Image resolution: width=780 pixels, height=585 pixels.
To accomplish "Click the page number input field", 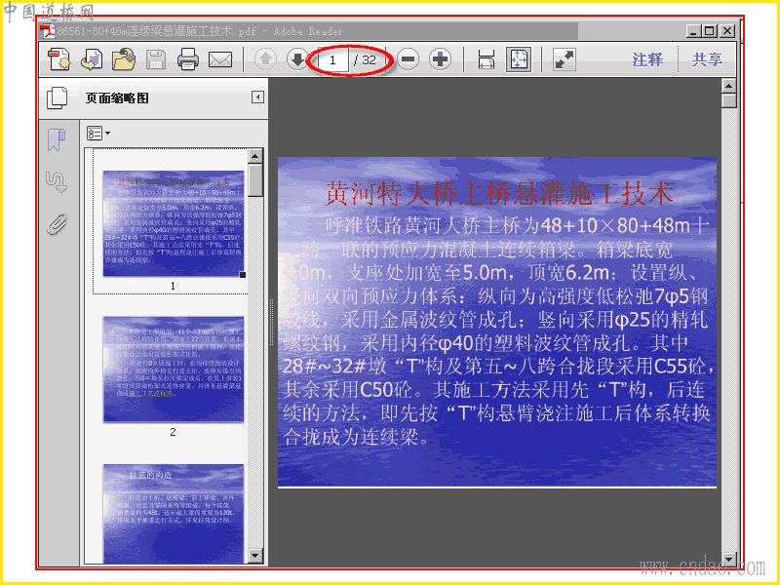I will [x=332, y=60].
